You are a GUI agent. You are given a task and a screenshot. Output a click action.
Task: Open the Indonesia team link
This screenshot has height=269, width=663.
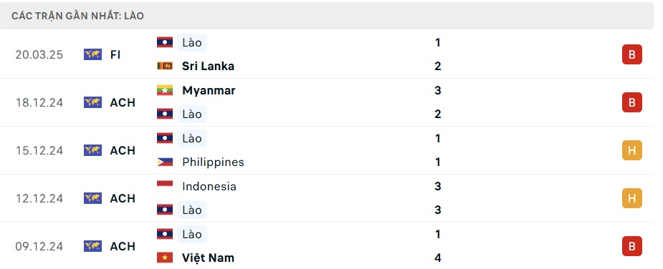click(x=209, y=186)
